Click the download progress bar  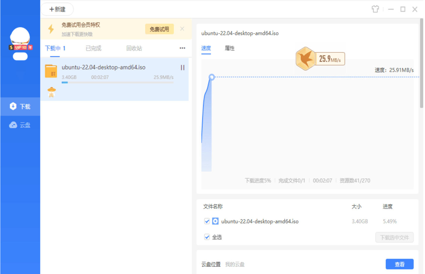point(117,82)
